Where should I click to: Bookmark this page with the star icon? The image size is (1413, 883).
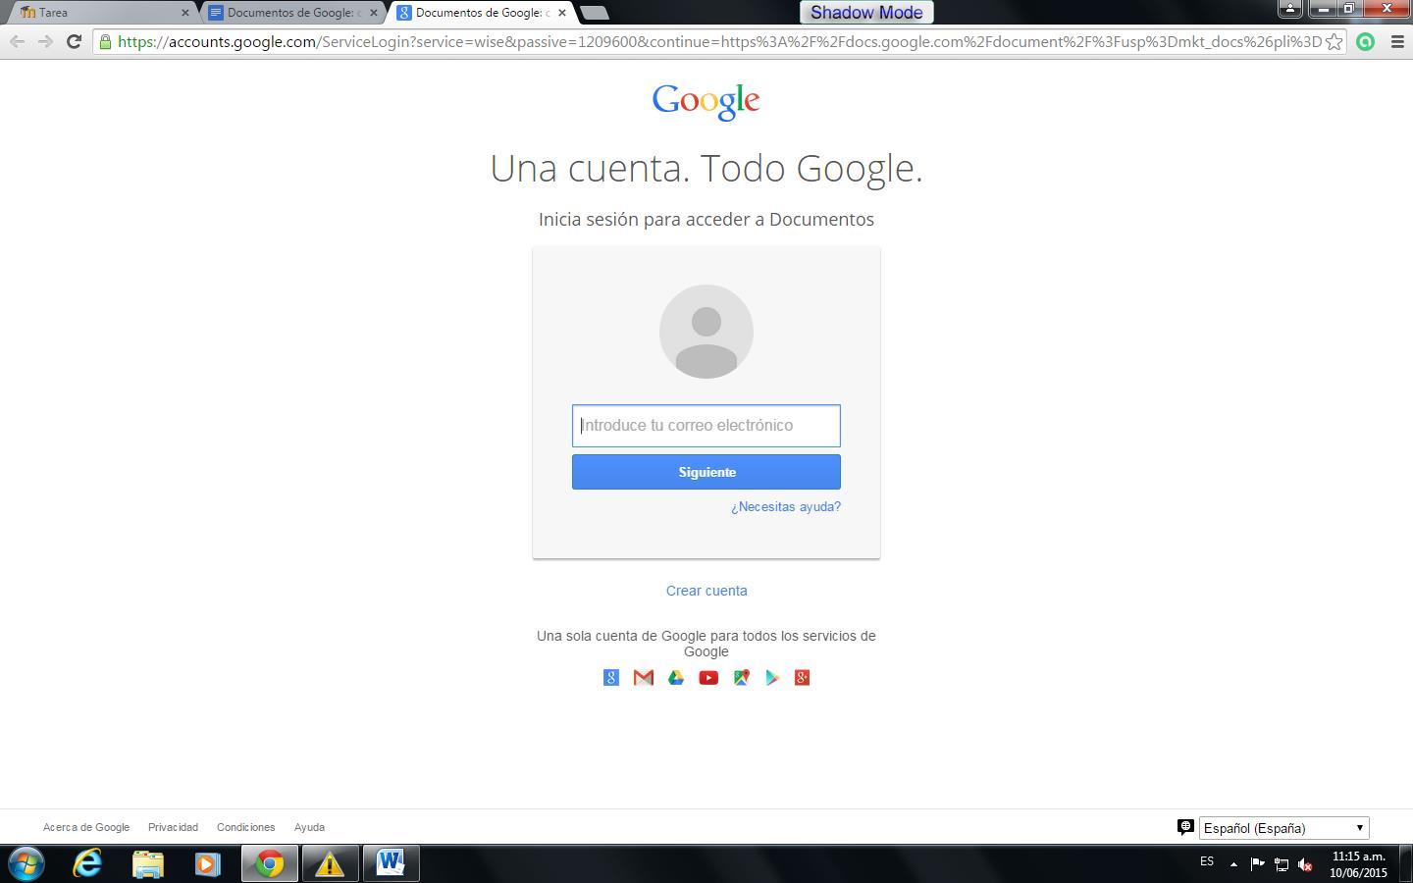pos(1334,41)
